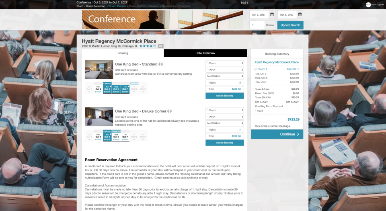
Task: Toggle Tue Oct 5 for Deluxe Corner room
Action: (107, 137)
